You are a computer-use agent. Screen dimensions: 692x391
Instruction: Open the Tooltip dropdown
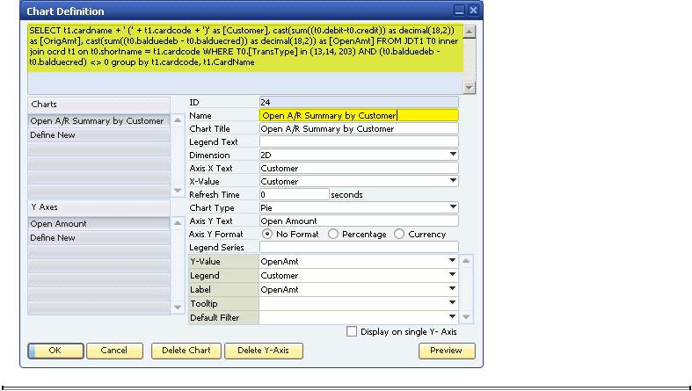(452, 303)
